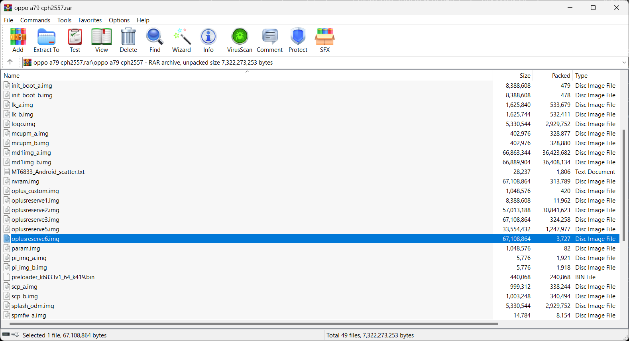Click the archive path address field
Image resolution: width=629 pixels, height=341 pixels.
coord(325,62)
